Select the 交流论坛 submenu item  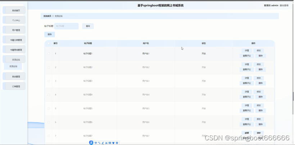(x=13, y=67)
